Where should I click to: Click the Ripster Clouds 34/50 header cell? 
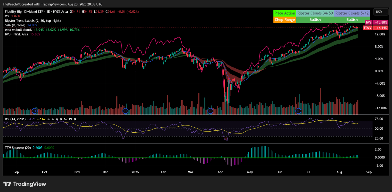click(315, 13)
